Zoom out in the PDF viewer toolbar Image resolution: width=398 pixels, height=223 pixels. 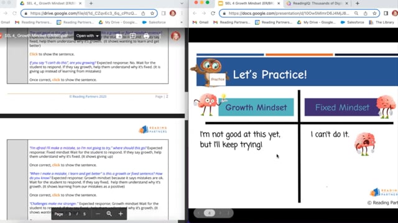click(98, 214)
